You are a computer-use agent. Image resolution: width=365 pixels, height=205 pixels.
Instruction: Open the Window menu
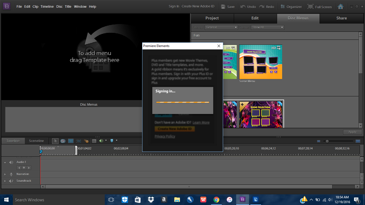coord(80,6)
